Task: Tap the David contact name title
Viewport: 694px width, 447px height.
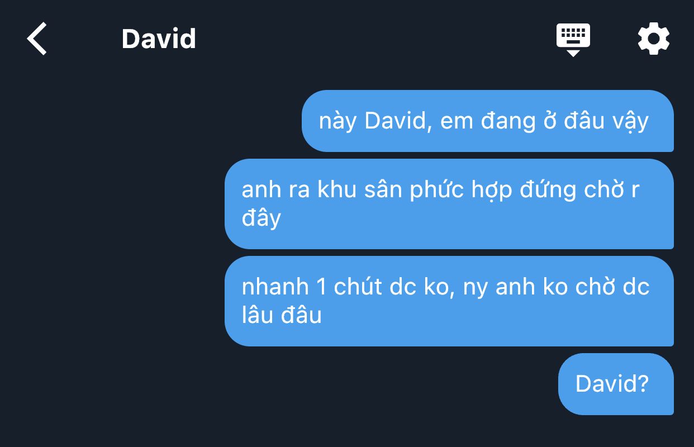Action: (159, 39)
